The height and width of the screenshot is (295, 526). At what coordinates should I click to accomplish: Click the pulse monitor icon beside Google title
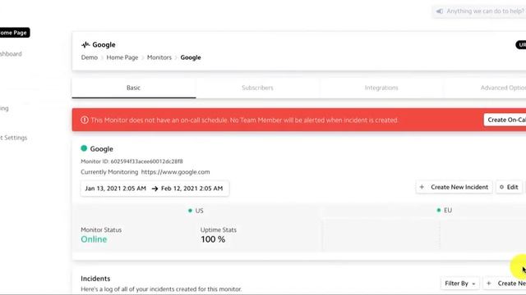(85, 44)
